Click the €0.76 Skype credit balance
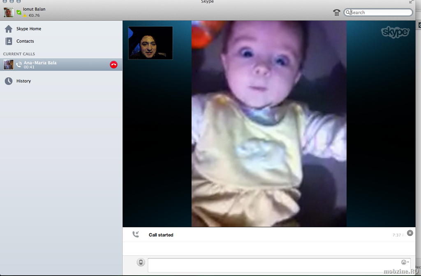The image size is (421, 276). click(x=34, y=16)
